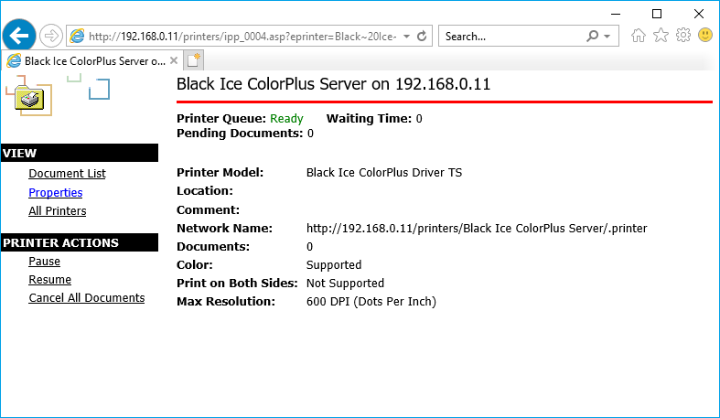
Task: Click the 'Not Supported' duplex value
Action: click(345, 284)
